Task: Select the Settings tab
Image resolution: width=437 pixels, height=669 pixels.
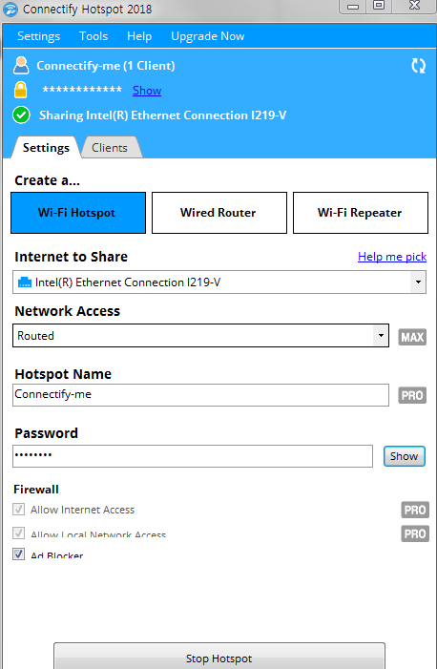Action: [46, 148]
